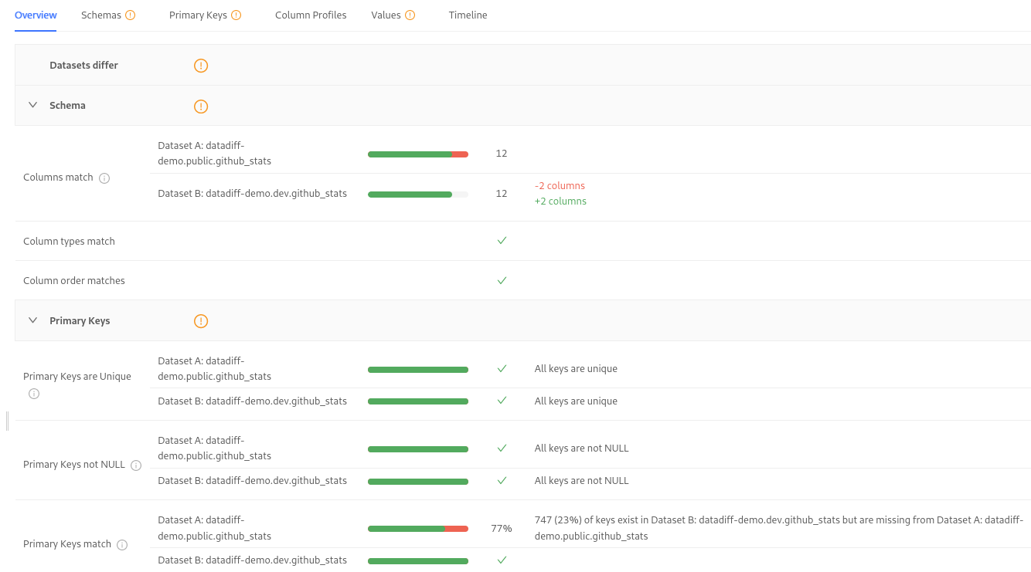Collapse the Primary Keys section
The width and height of the screenshot is (1031, 572).
coord(33,320)
